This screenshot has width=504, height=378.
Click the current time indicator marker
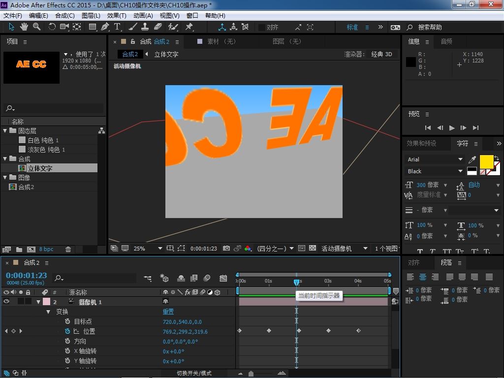pyautogui.click(x=296, y=282)
